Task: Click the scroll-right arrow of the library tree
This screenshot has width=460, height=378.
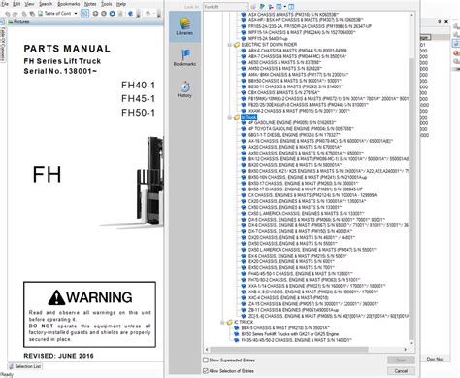Action: [405, 350]
